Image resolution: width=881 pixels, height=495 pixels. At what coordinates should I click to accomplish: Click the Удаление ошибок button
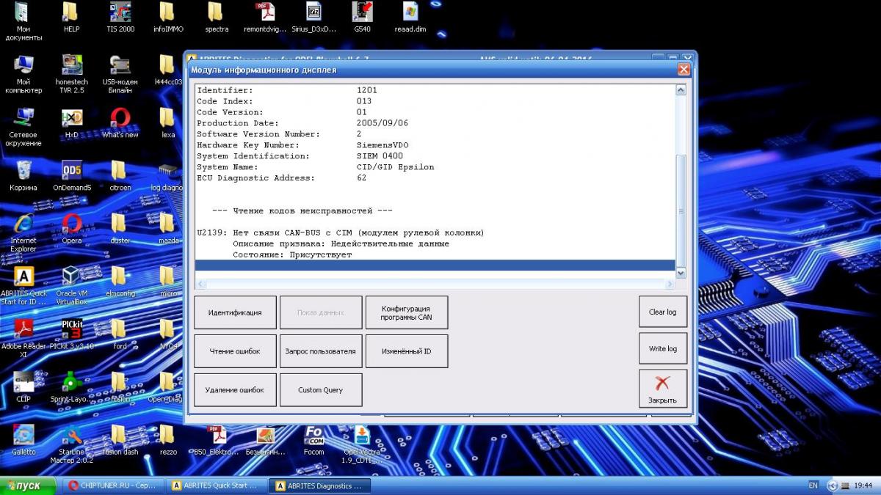click(x=235, y=389)
